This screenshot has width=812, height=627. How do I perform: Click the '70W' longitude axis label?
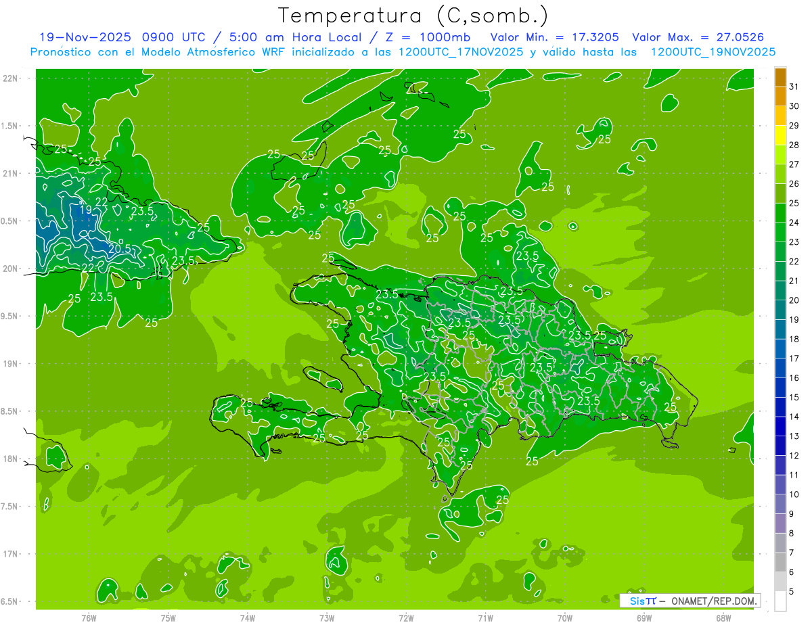pos(565,618)
